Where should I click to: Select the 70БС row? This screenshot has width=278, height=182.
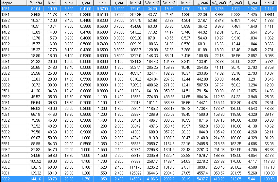coord(139,167)
